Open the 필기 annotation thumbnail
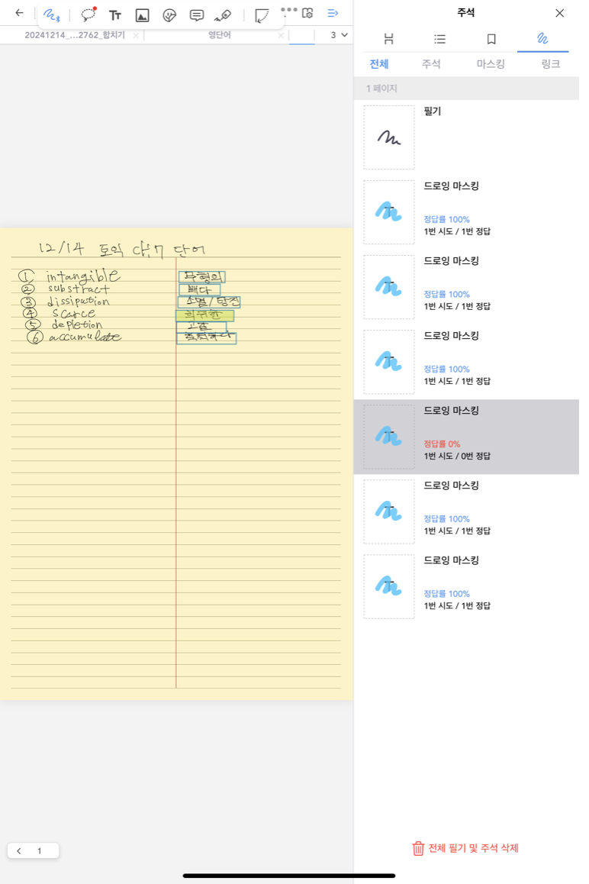The height and width of the screenshot is (884, 589). [389, 137]
